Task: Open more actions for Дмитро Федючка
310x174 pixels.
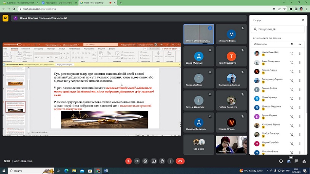Action: point(300,108)
